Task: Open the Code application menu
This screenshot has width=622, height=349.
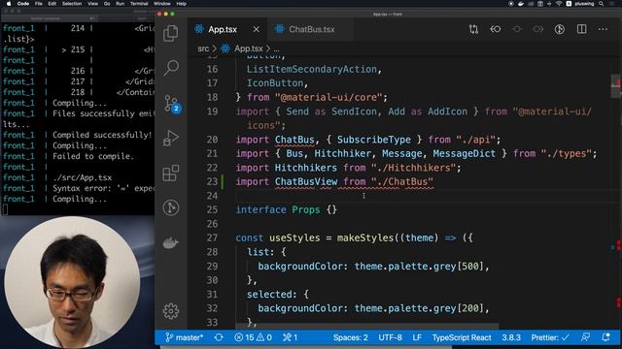Action: coord(23,4)
